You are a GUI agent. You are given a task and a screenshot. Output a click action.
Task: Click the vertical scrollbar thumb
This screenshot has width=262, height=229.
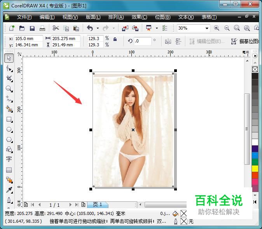click(x=247, y=129)
